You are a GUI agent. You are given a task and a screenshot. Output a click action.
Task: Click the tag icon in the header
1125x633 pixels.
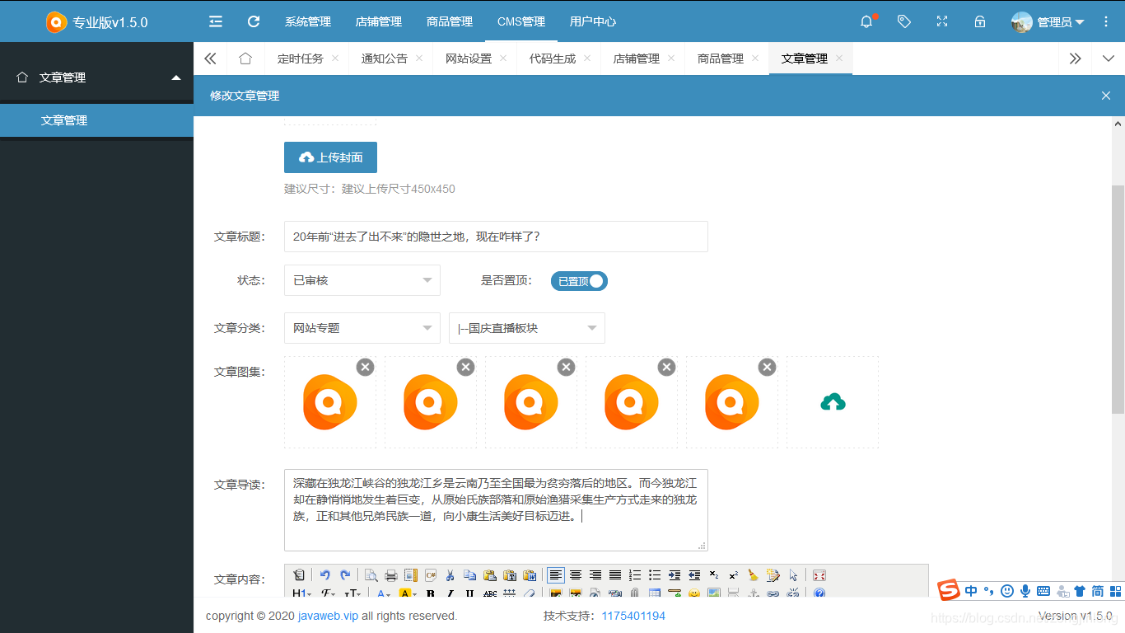904,21
